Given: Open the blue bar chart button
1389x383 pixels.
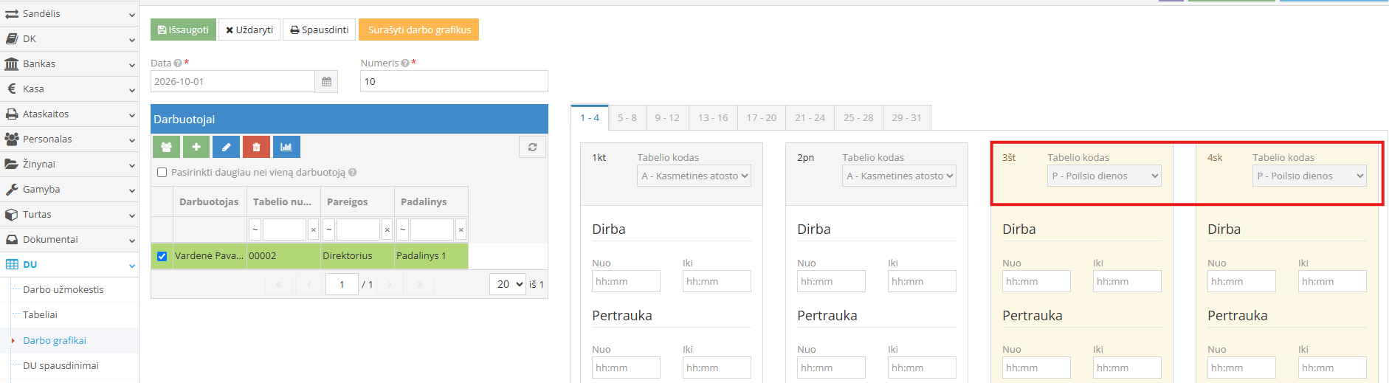Looking at the screenshot, I should (x=286, y=147).
